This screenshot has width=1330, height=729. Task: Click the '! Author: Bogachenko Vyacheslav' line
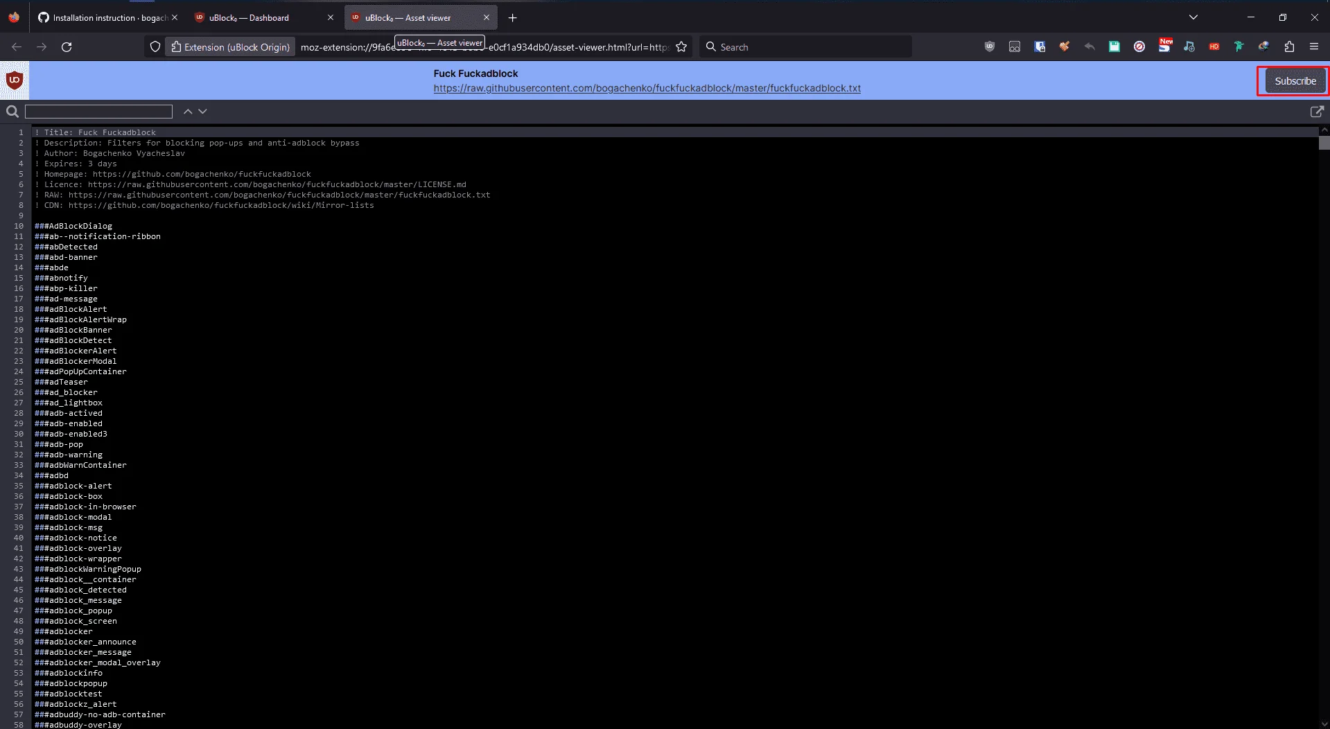(110, 153)
